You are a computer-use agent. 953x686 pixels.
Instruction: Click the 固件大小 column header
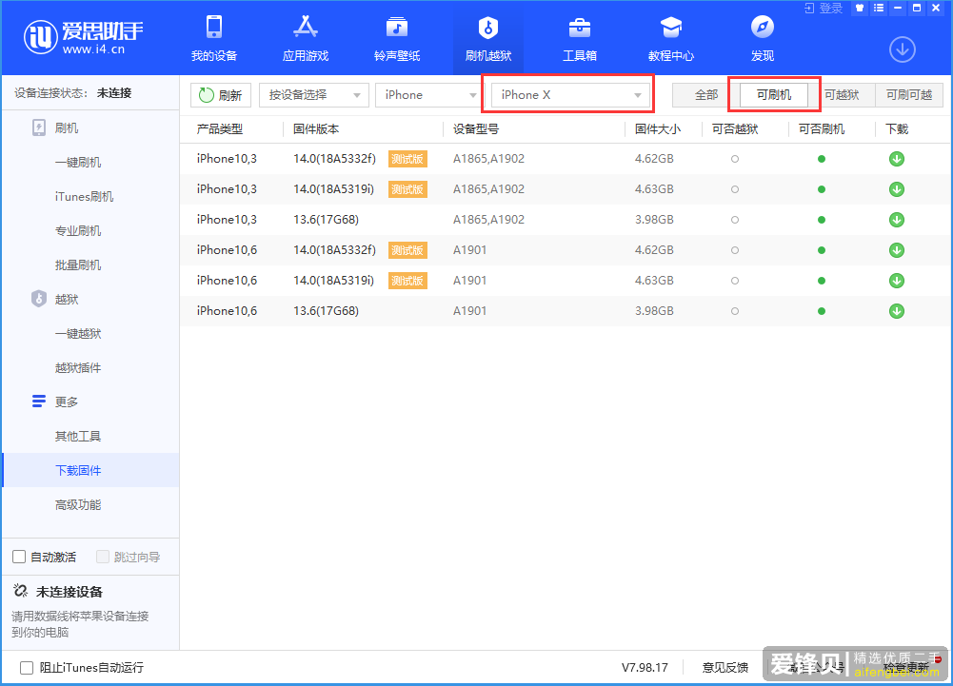(x=658, y=129)
